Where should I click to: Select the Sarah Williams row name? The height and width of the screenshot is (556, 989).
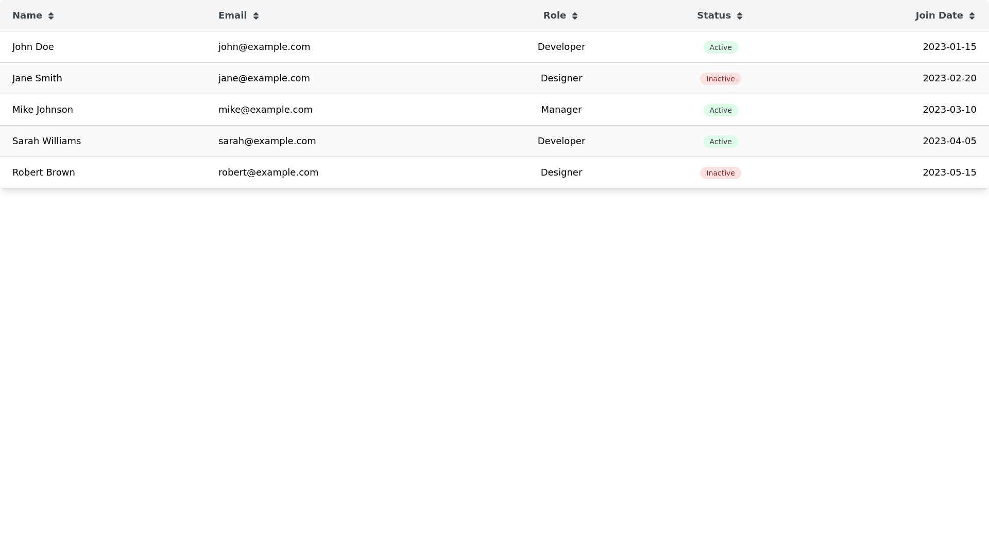46,141
